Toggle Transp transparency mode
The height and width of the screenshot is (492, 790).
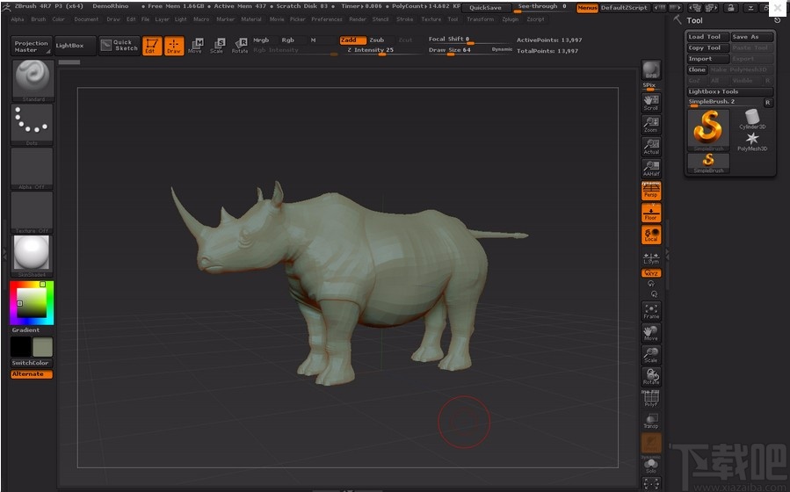point(651,421)
